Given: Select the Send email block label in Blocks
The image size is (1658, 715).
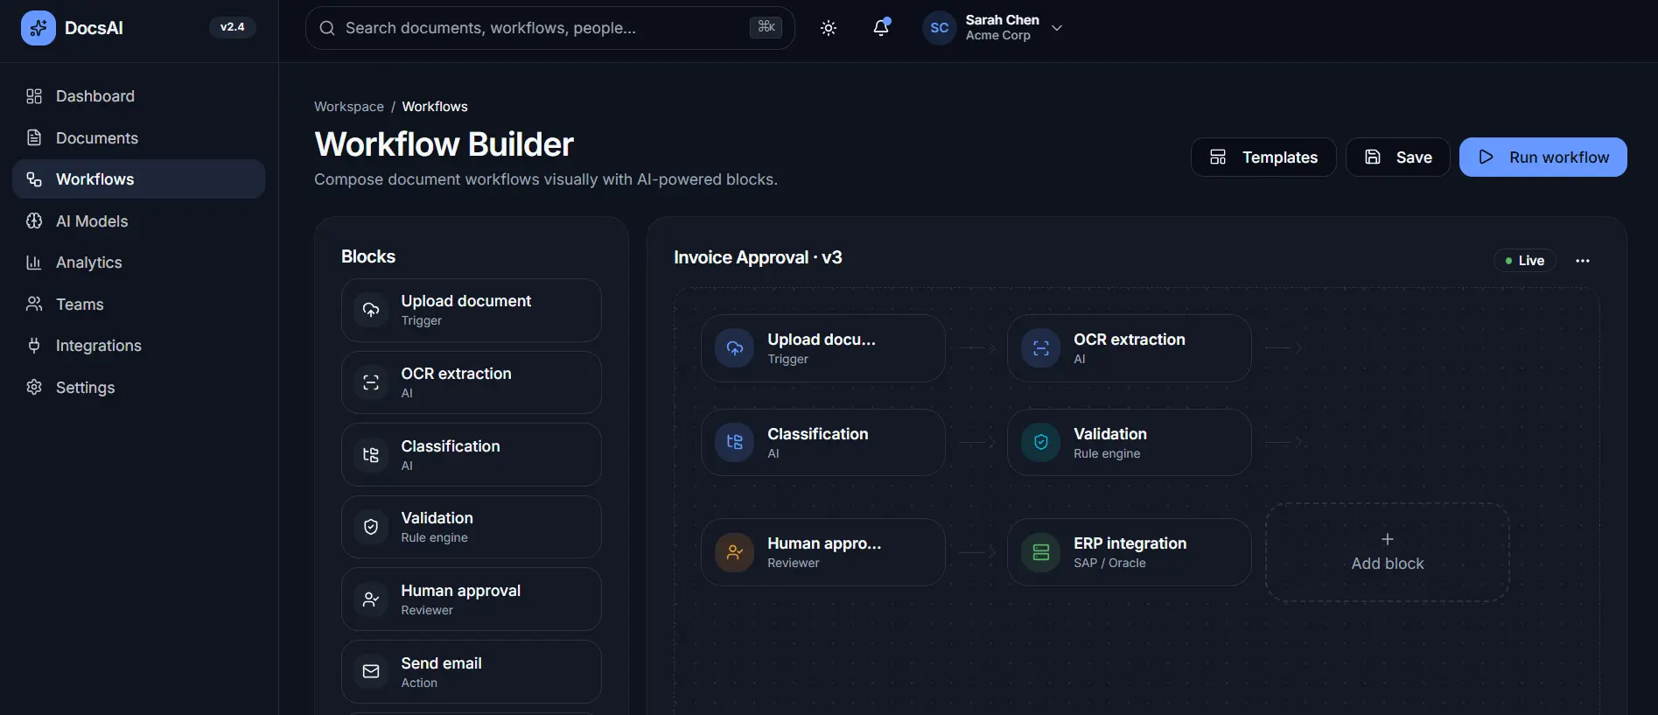Looking at the screenshot, I should [441, 663].
